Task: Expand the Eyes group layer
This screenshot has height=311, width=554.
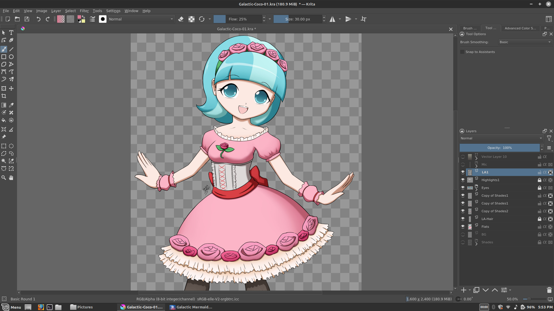Action: 476,189
